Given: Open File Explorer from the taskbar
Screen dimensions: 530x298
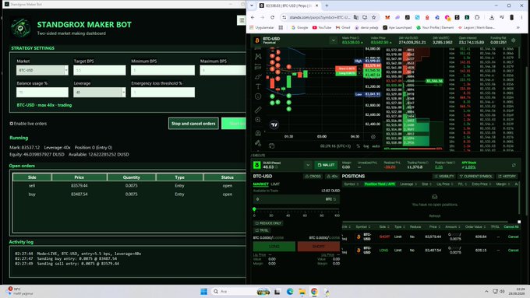Looking at the screenshot, I should [x=302, y=292].
